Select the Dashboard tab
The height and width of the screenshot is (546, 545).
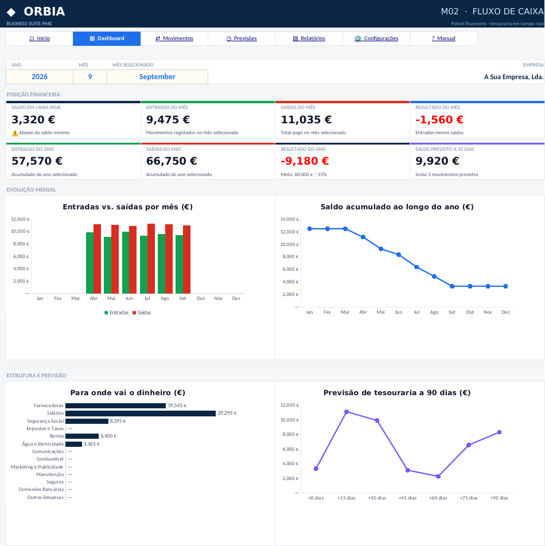pos(107,38)
